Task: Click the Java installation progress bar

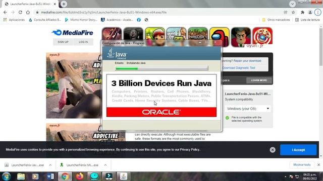Action: (161, 68)
